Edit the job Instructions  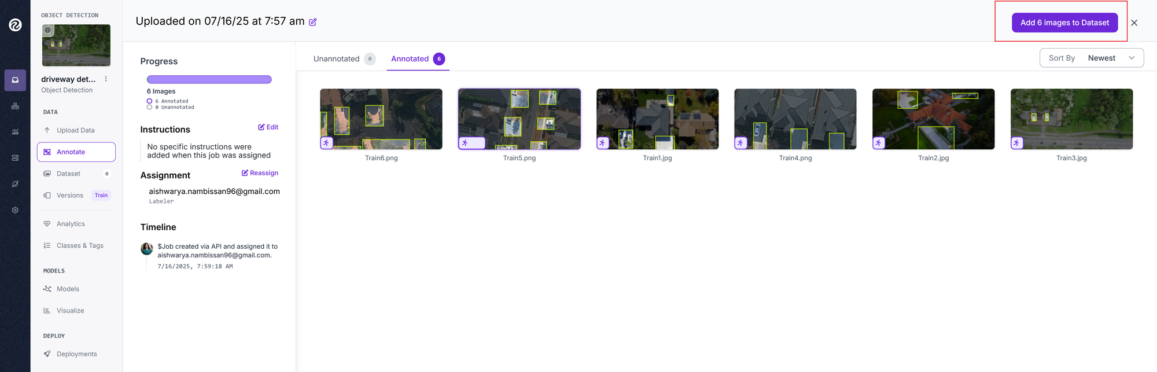(x=268, y=127)
